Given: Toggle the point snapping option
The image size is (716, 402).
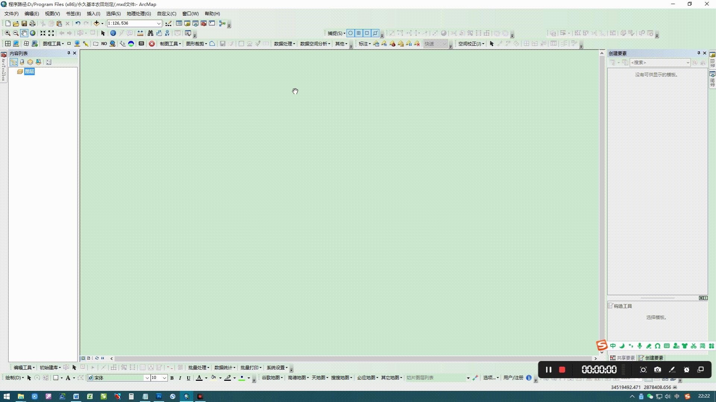Looking at the screenshot, I should click(351, 33).
